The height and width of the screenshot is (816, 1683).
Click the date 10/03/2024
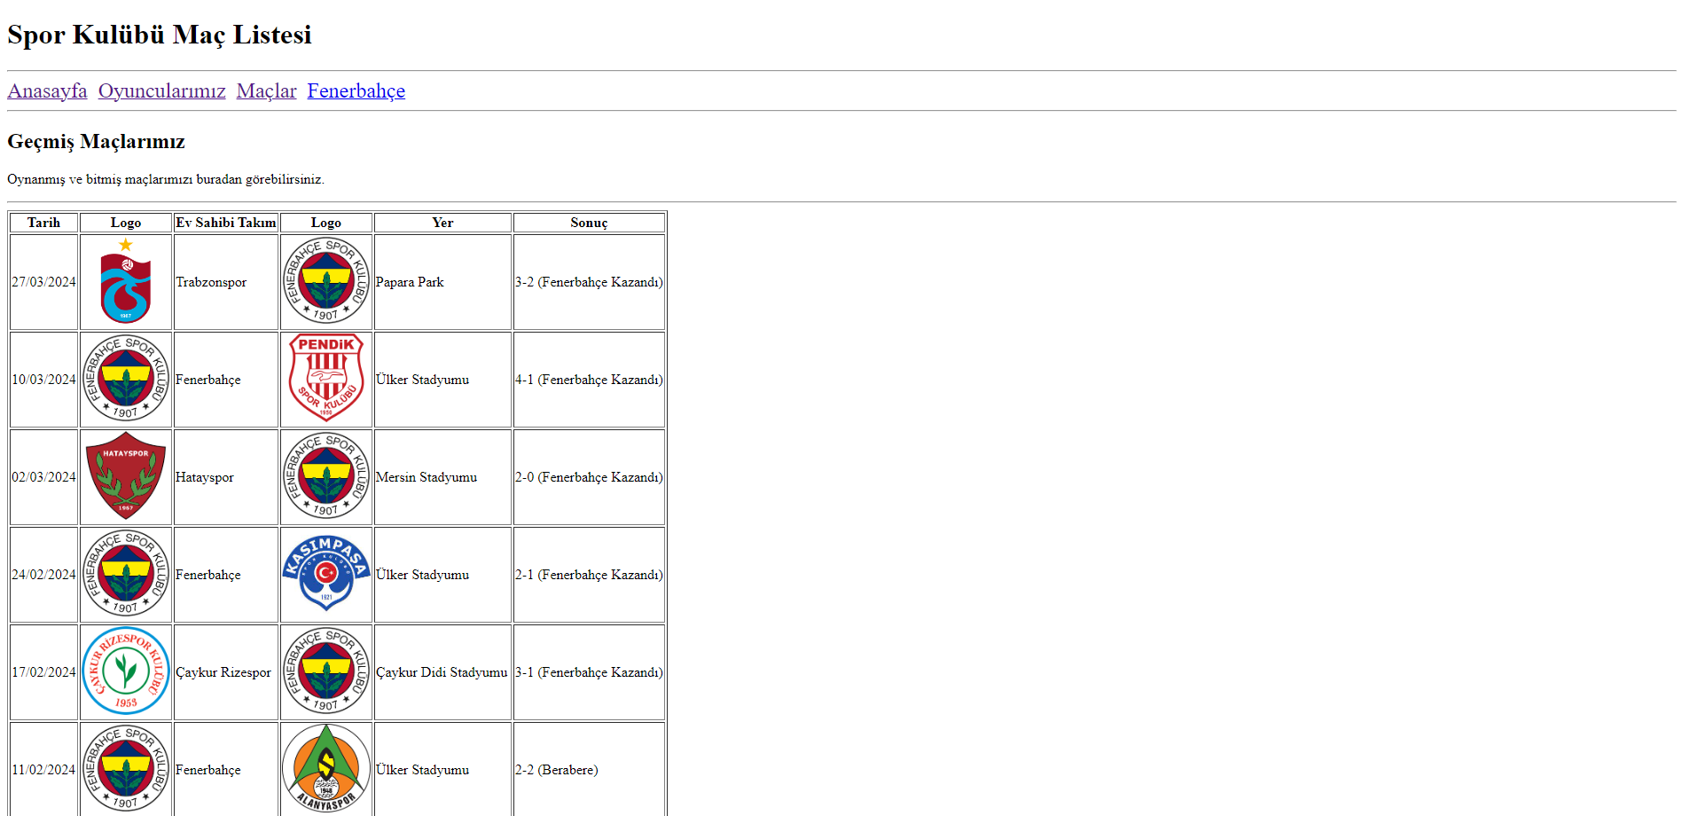point(43,380)
